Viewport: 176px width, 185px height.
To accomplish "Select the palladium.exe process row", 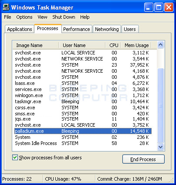I will click(83, 131).
